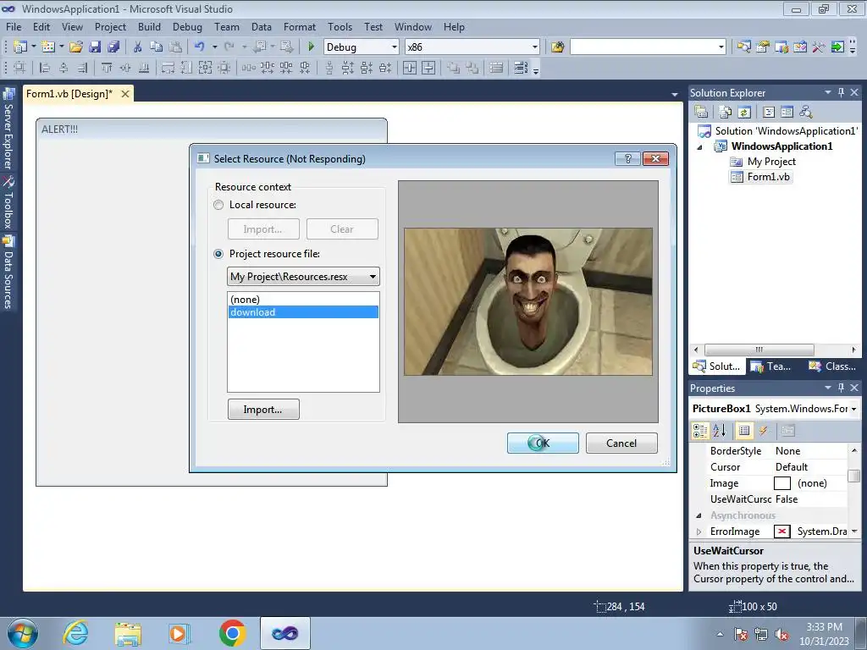Open the toolbar's Object Browser icon
Viewport: 867px width, 650px height.
pos(800,47)
